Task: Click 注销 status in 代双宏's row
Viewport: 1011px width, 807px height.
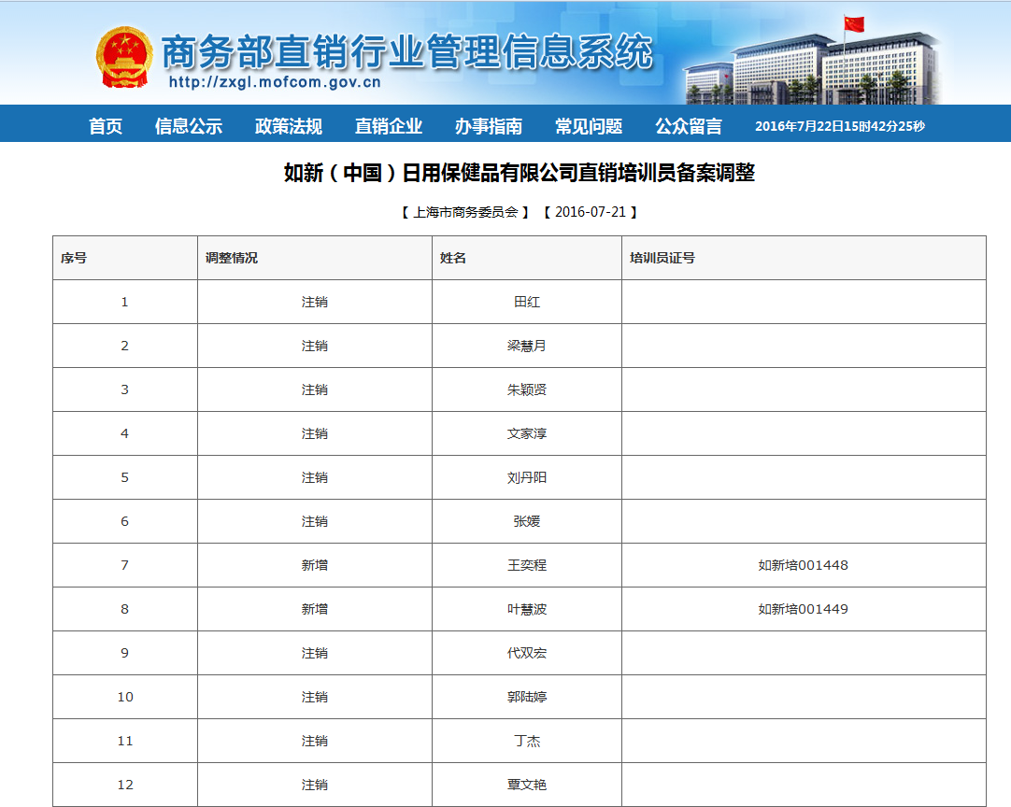Action: (x=315, y=652)
